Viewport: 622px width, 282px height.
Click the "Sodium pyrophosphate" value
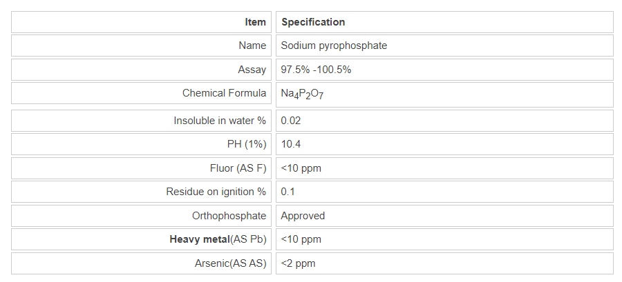coord(334,46)
